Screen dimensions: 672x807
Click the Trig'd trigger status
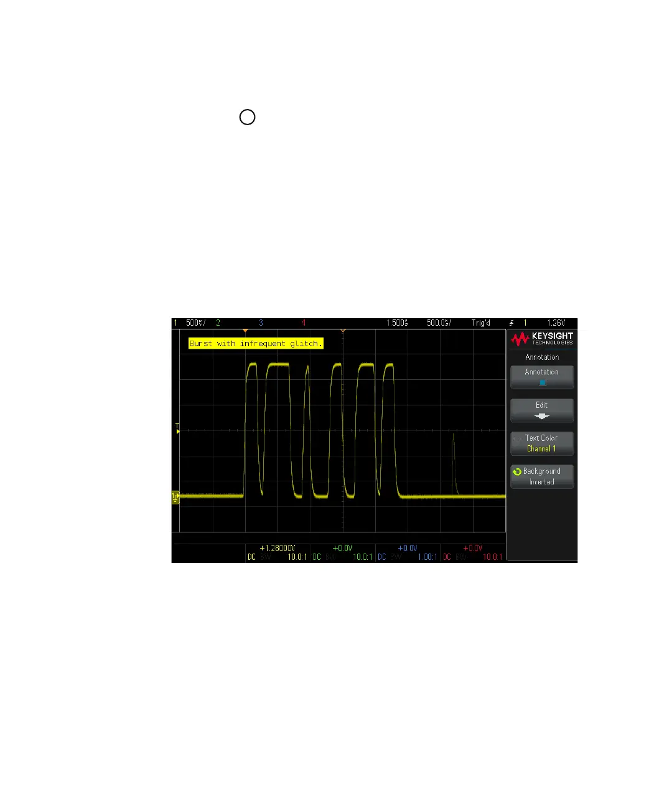point(481,323)
